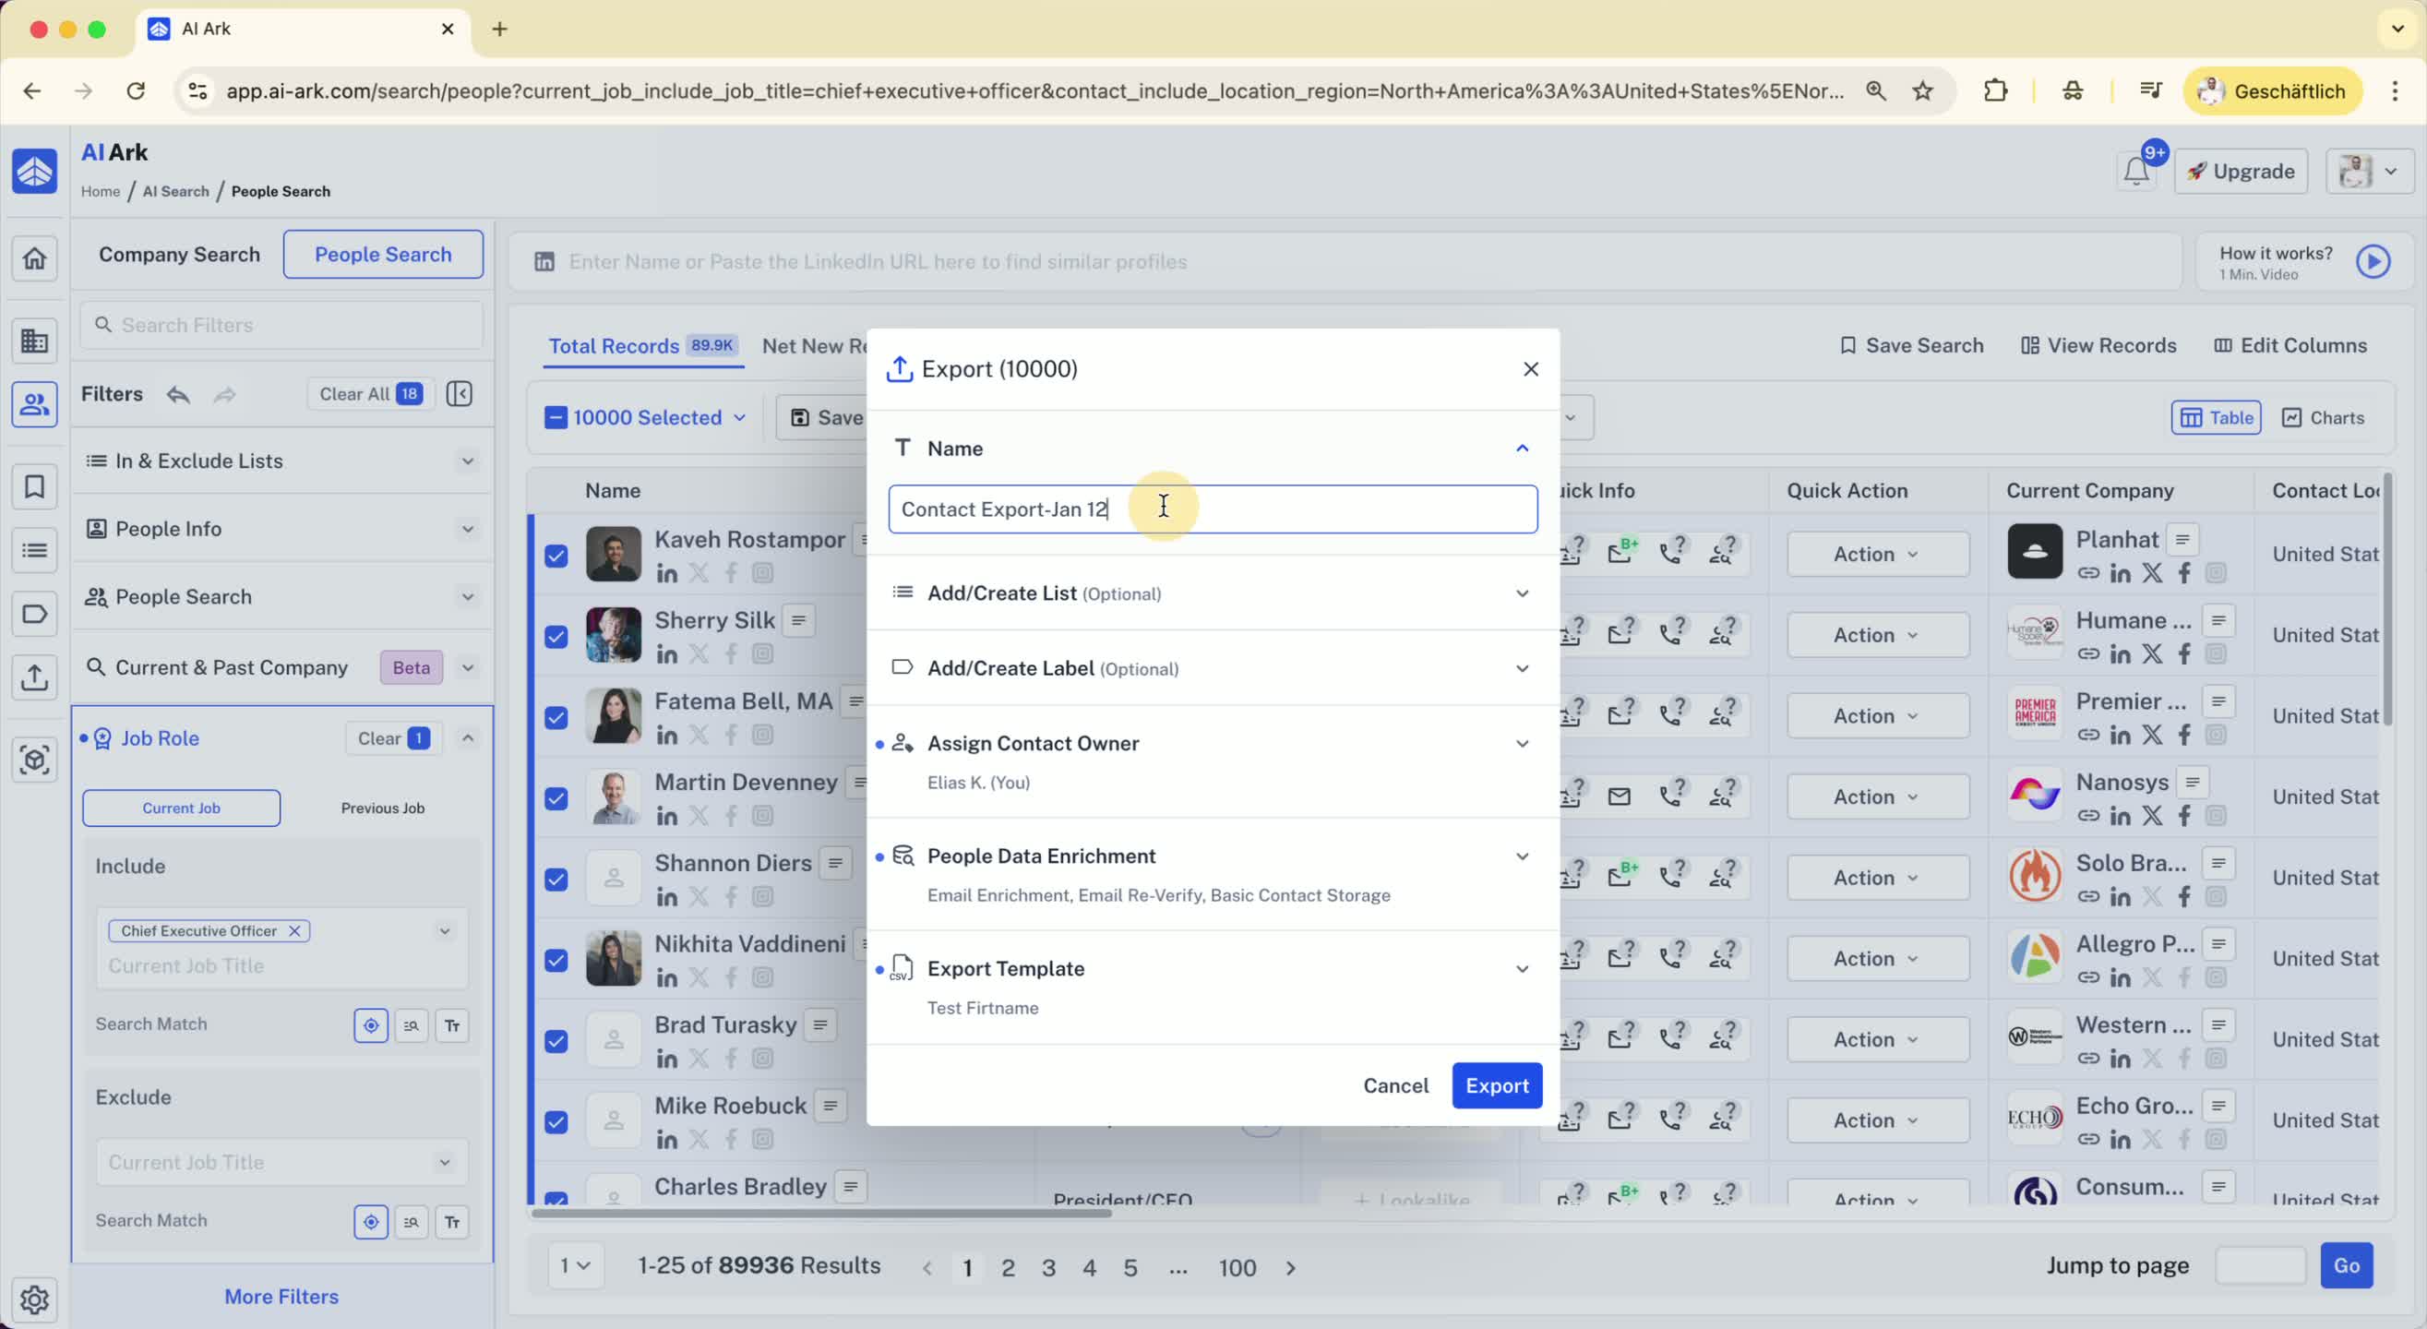Open the Home icon in left sidebar
This screenshot has height=1329, width=2427.
[35, 258]
